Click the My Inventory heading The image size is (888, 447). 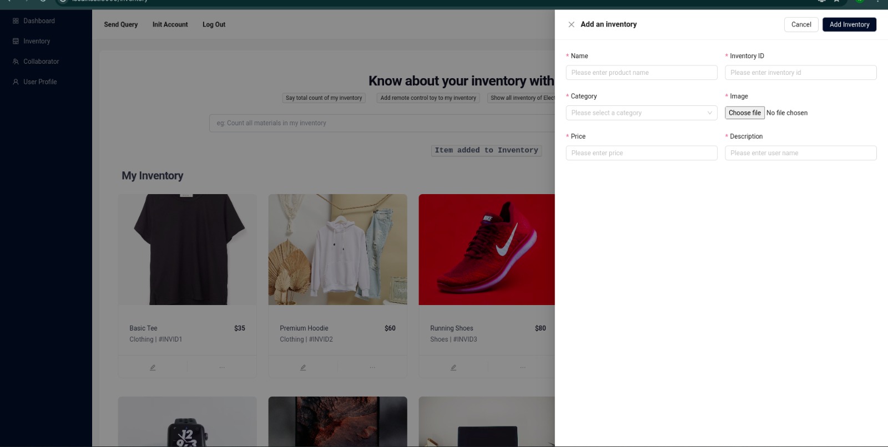153,176
